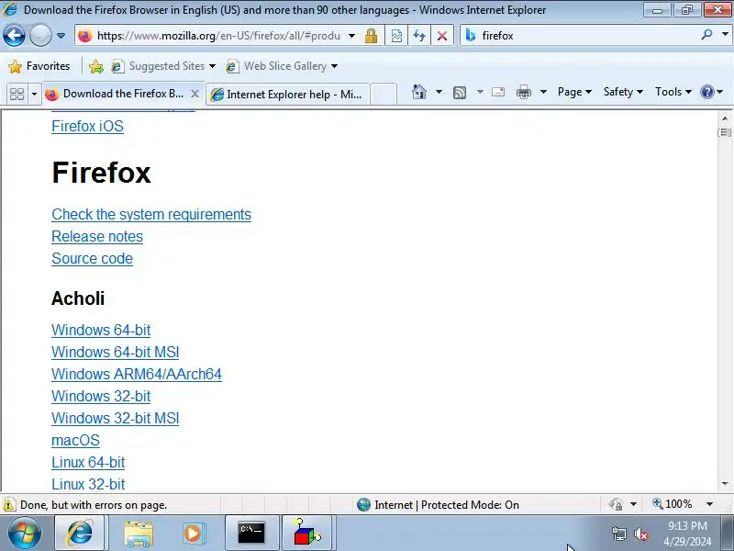
Task: Open the Tools menu
Action: pos(673,92)
